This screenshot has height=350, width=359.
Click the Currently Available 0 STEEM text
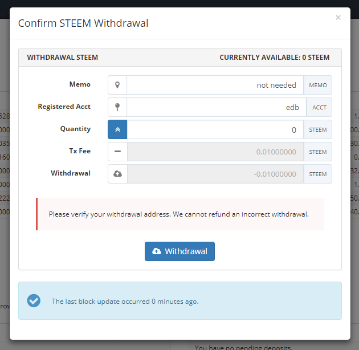274,58
